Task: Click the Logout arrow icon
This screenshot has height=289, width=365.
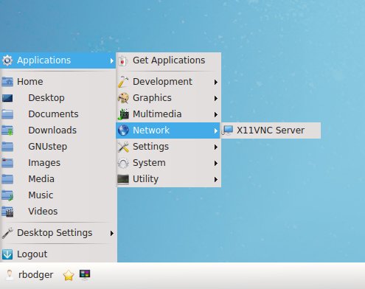Action: 7,254
